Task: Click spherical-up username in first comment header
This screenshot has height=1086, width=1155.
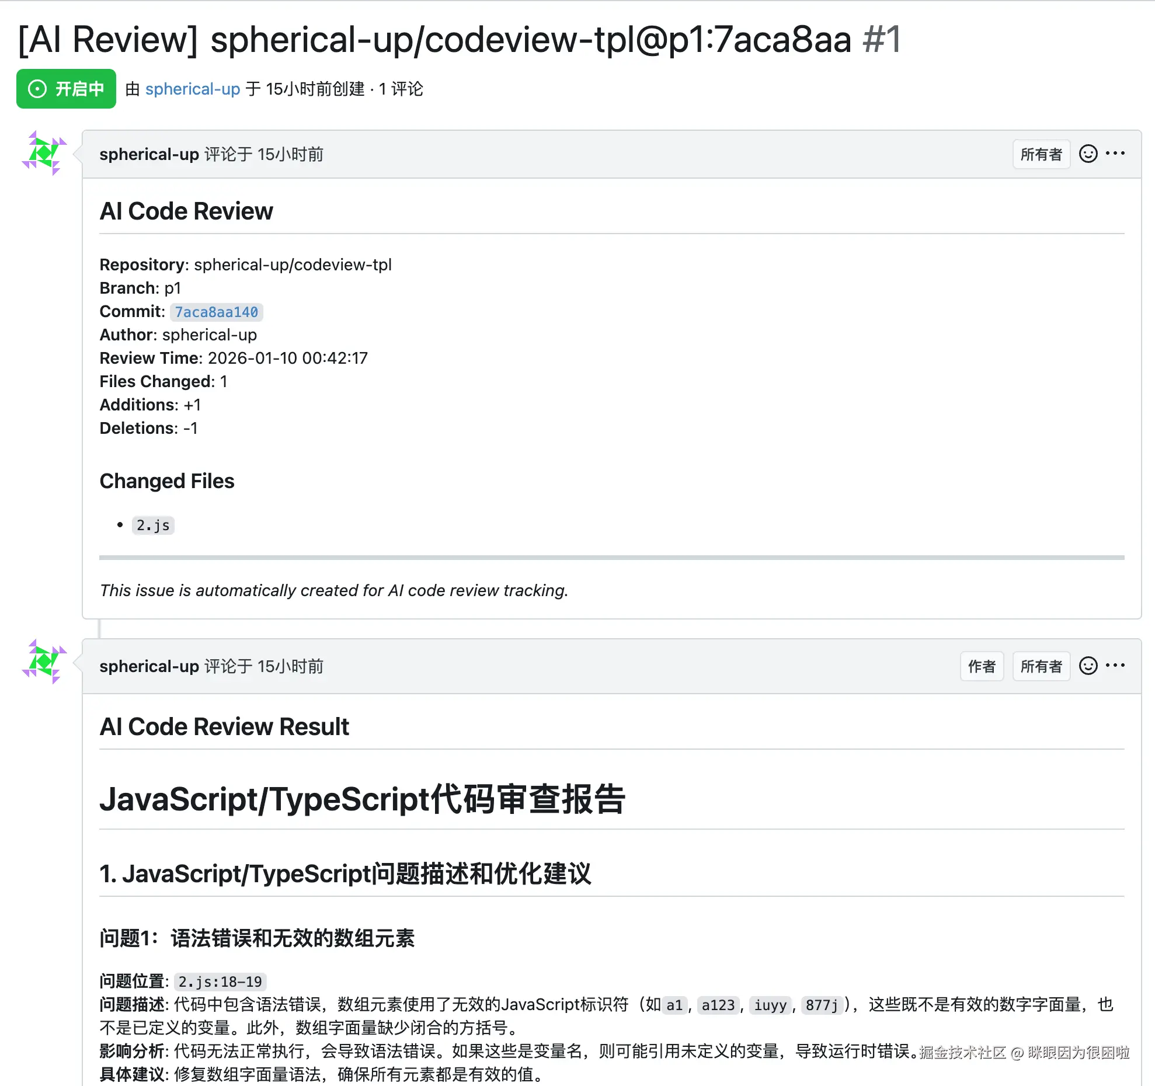Action: pyautogui.click(x=149, y=154)
